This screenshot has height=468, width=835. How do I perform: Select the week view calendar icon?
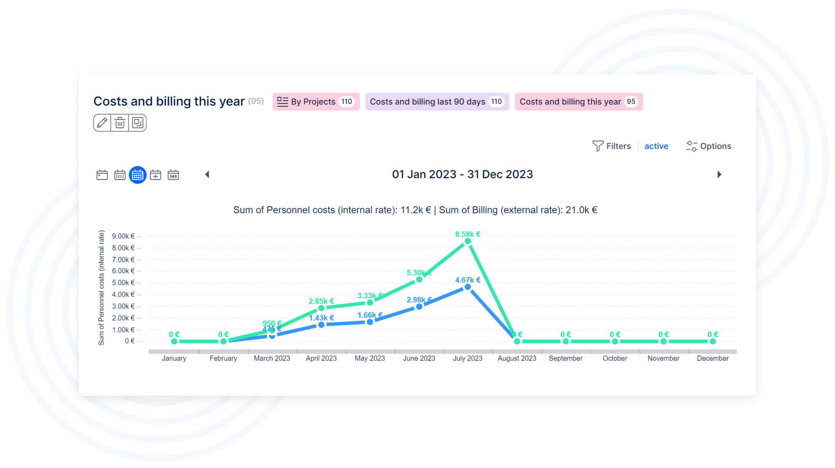pyautogui.click(x=120, y=175)
